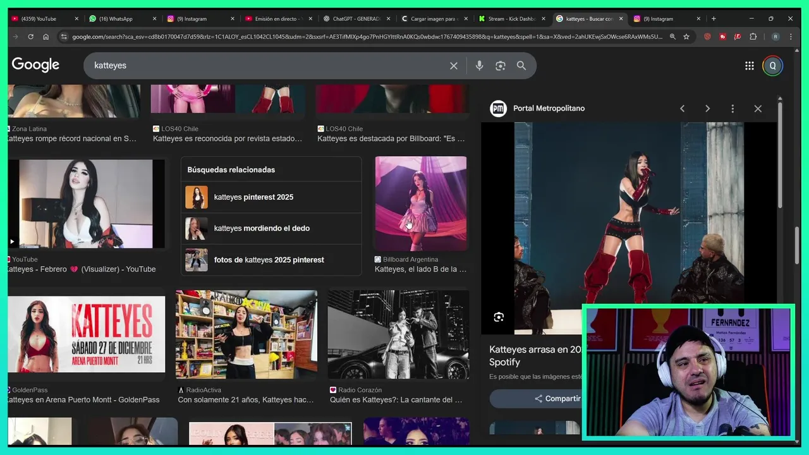Open the Katteyes arrasa en Spotify title
The height and width of the screenshot is (455, 809).
point(535,355)
